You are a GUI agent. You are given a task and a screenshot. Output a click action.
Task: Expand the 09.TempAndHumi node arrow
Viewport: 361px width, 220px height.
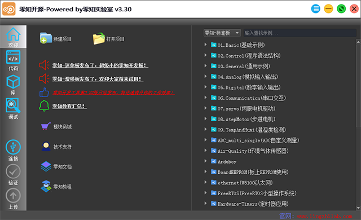click(205, 129)
